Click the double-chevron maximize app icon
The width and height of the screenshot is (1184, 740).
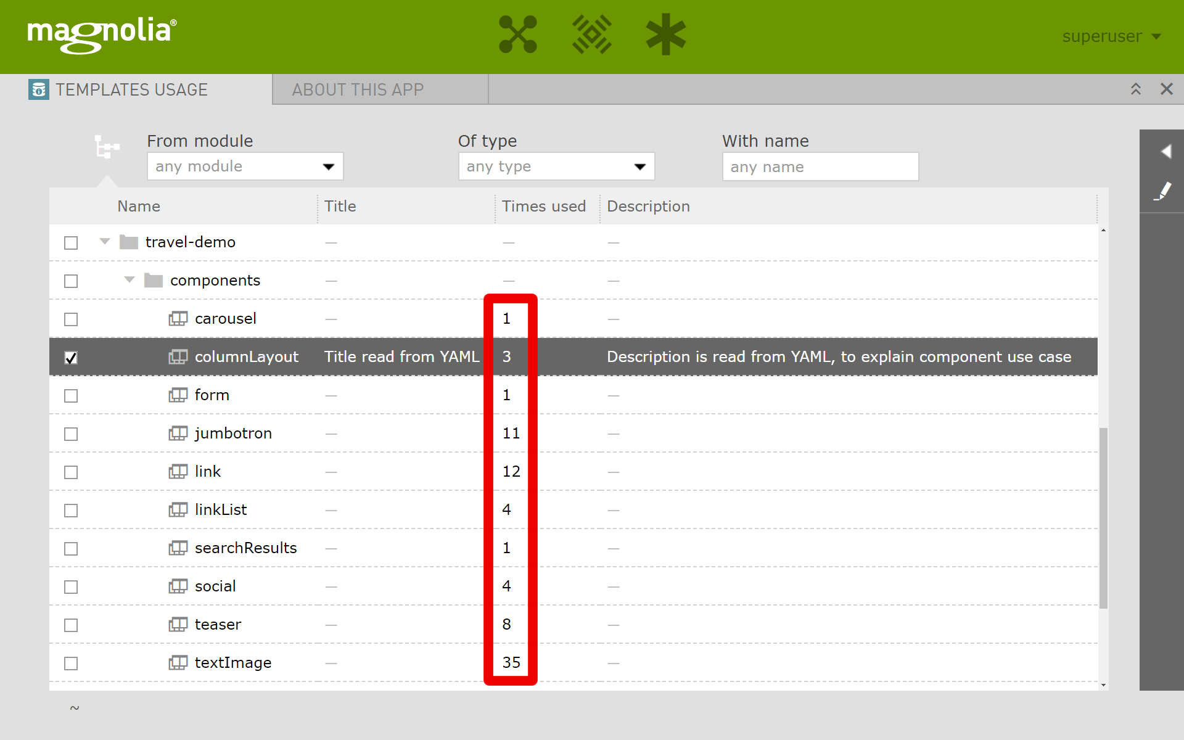point(1135,89)
